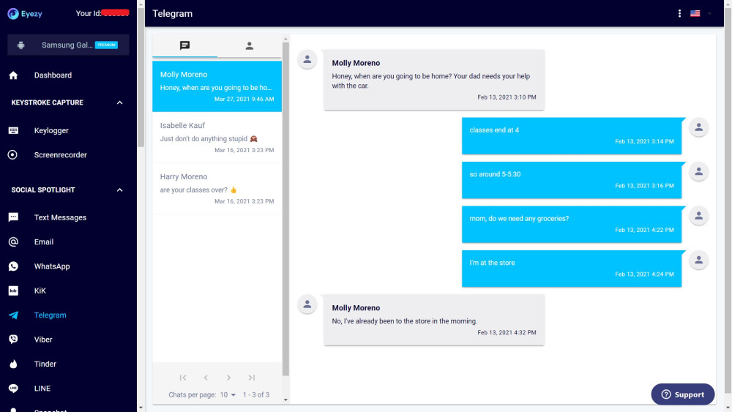732x412 pixels.
Task: Click the Tinder flame icon
Action: (13, 364)
